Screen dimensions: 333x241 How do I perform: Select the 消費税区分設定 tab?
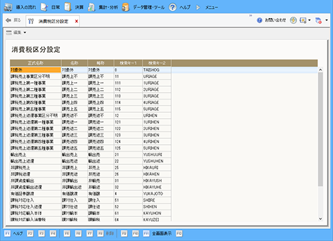click(53, 21)
